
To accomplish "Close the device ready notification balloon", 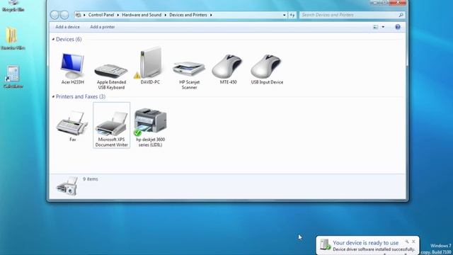I will [413, 242].
